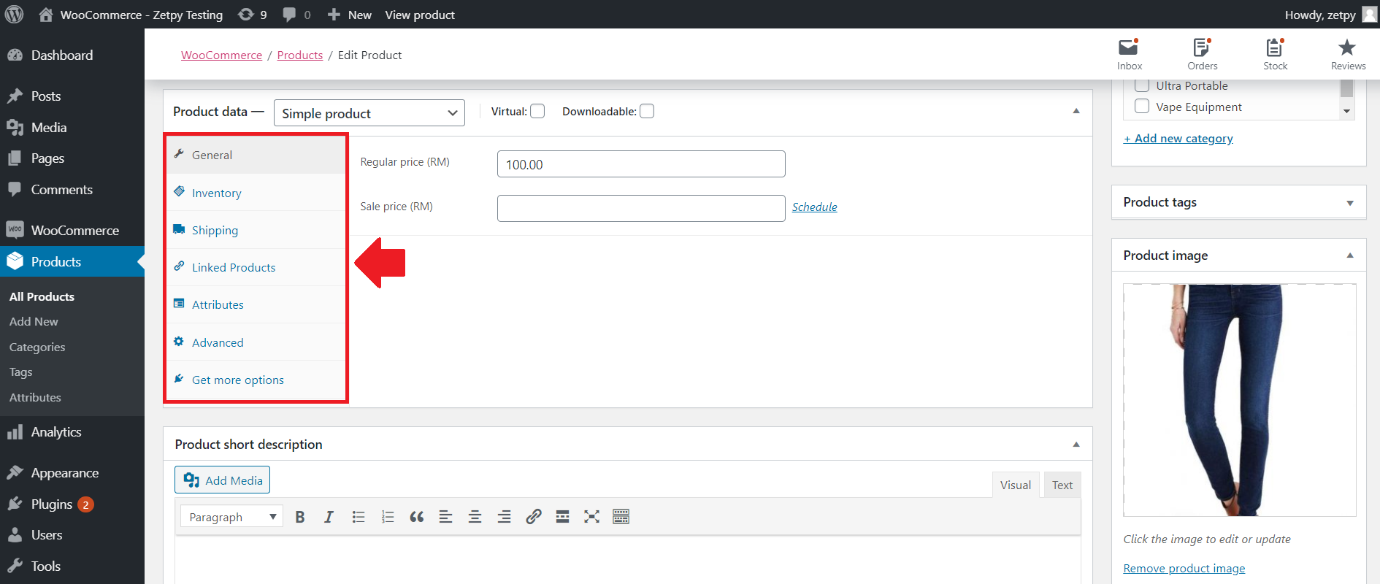Viewport: 1380px width, 584px height.
Task: Open WooCommerce - Zetpy Testing site menu
Action: [x=131, y=15]
